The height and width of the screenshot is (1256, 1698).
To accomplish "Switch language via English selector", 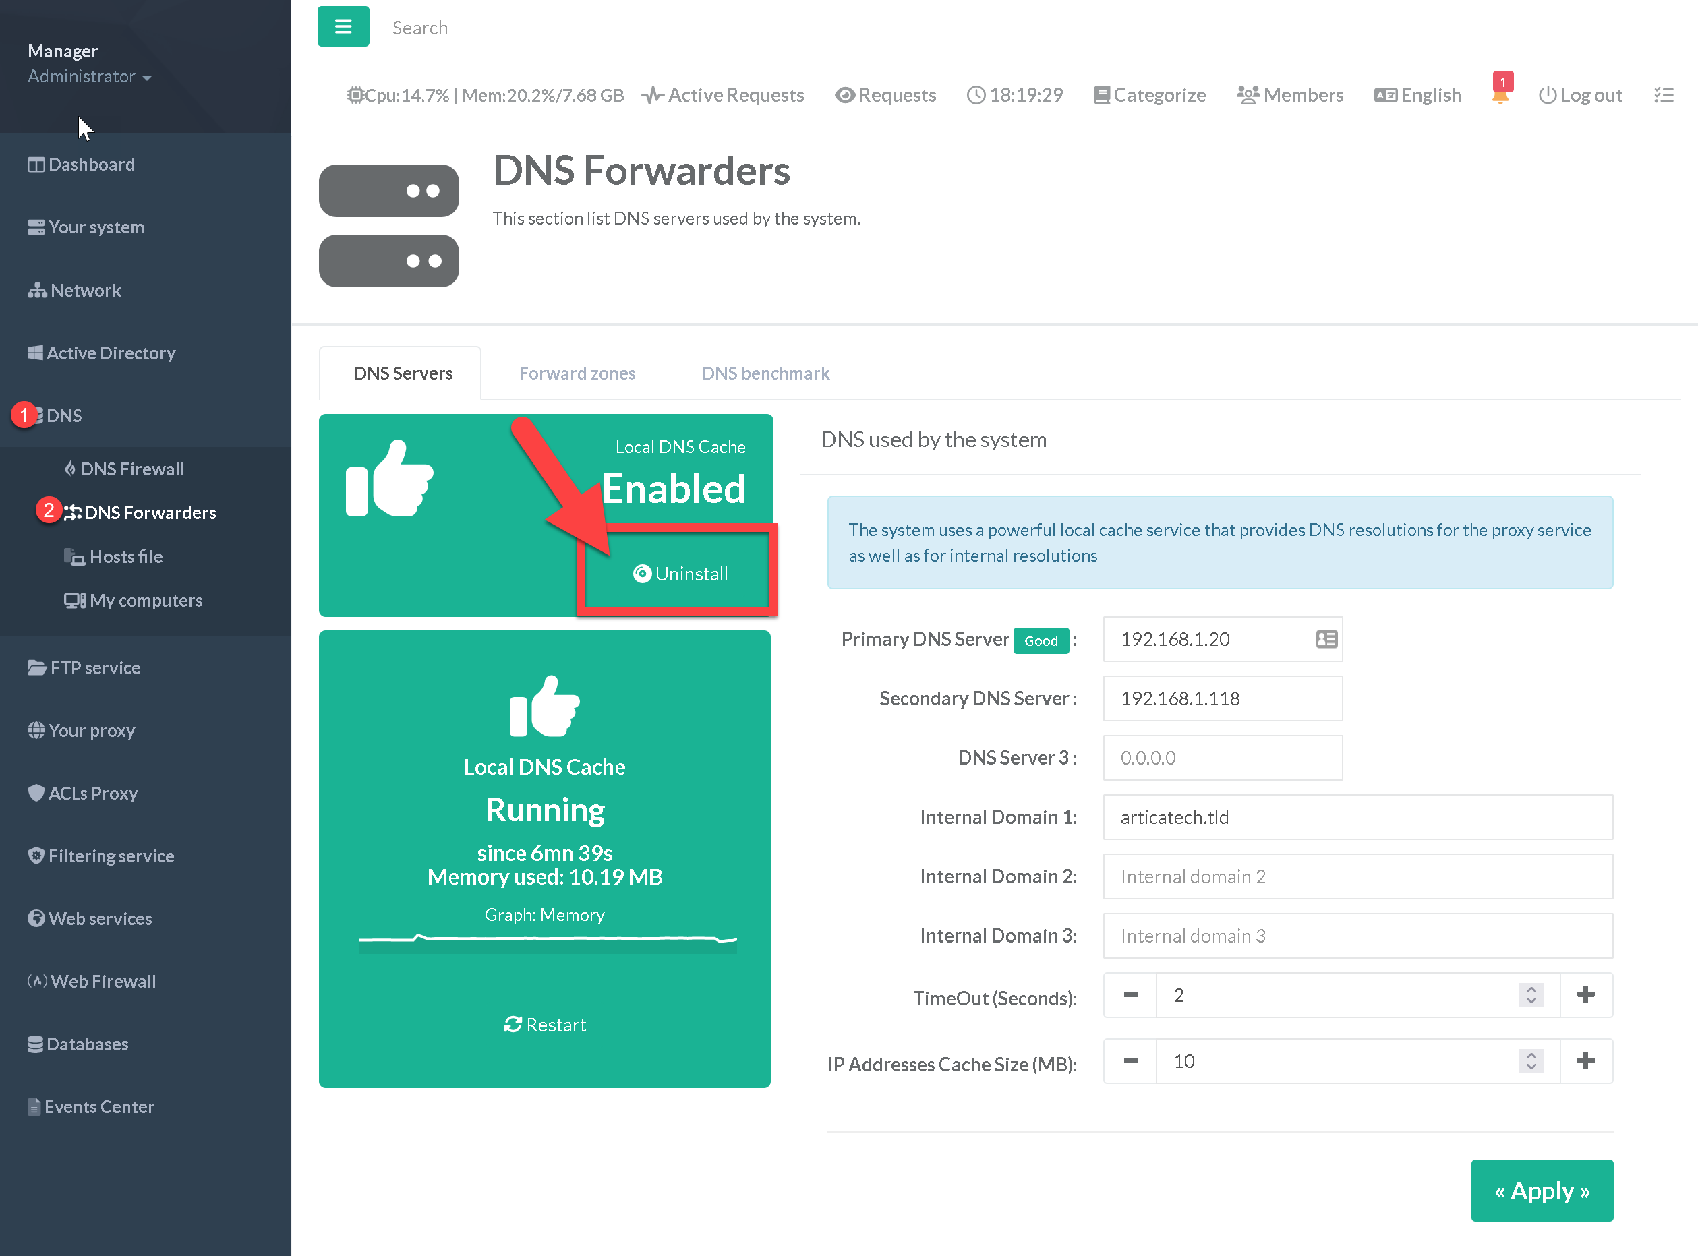I will click(1417, 95).
